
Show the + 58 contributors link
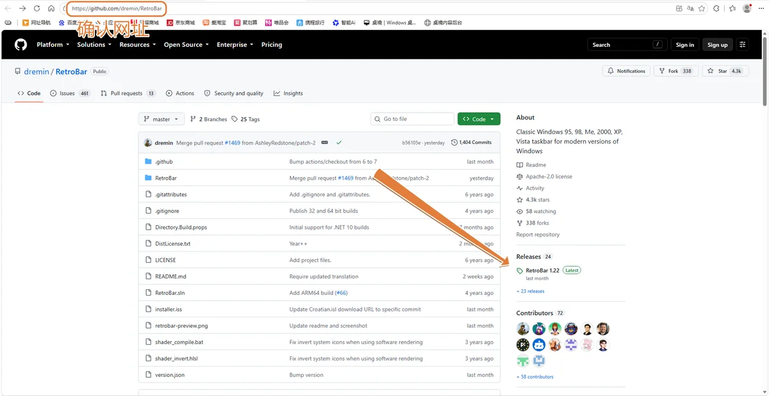pyautogui.click(x=535, y=377)
